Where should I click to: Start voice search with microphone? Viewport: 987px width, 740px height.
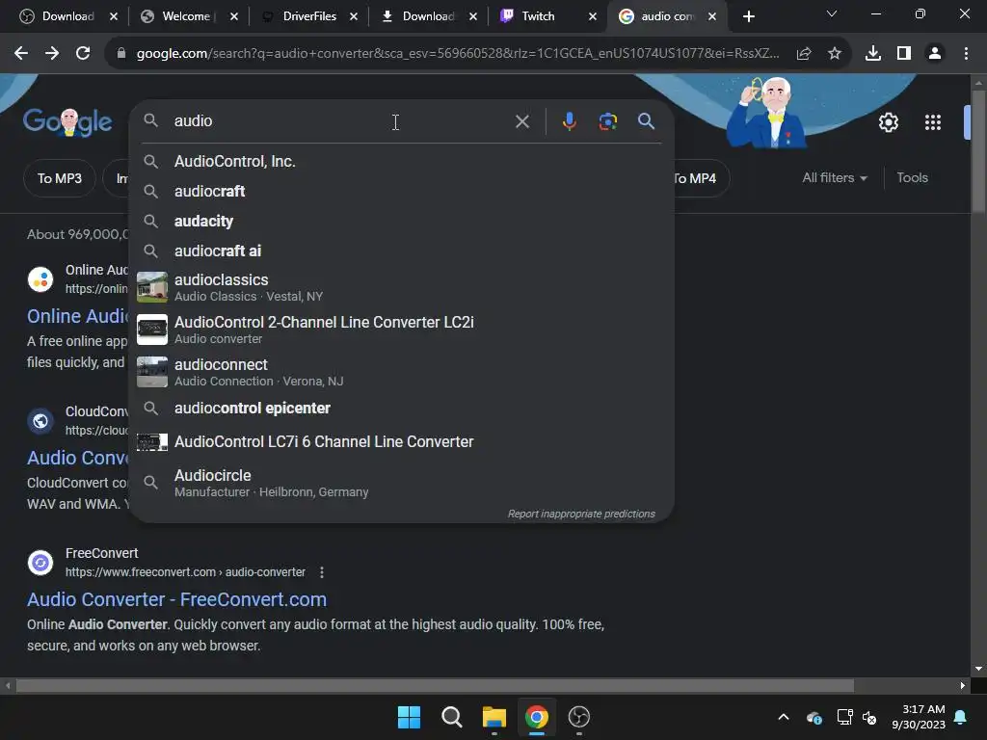click(x=569, y=121)
